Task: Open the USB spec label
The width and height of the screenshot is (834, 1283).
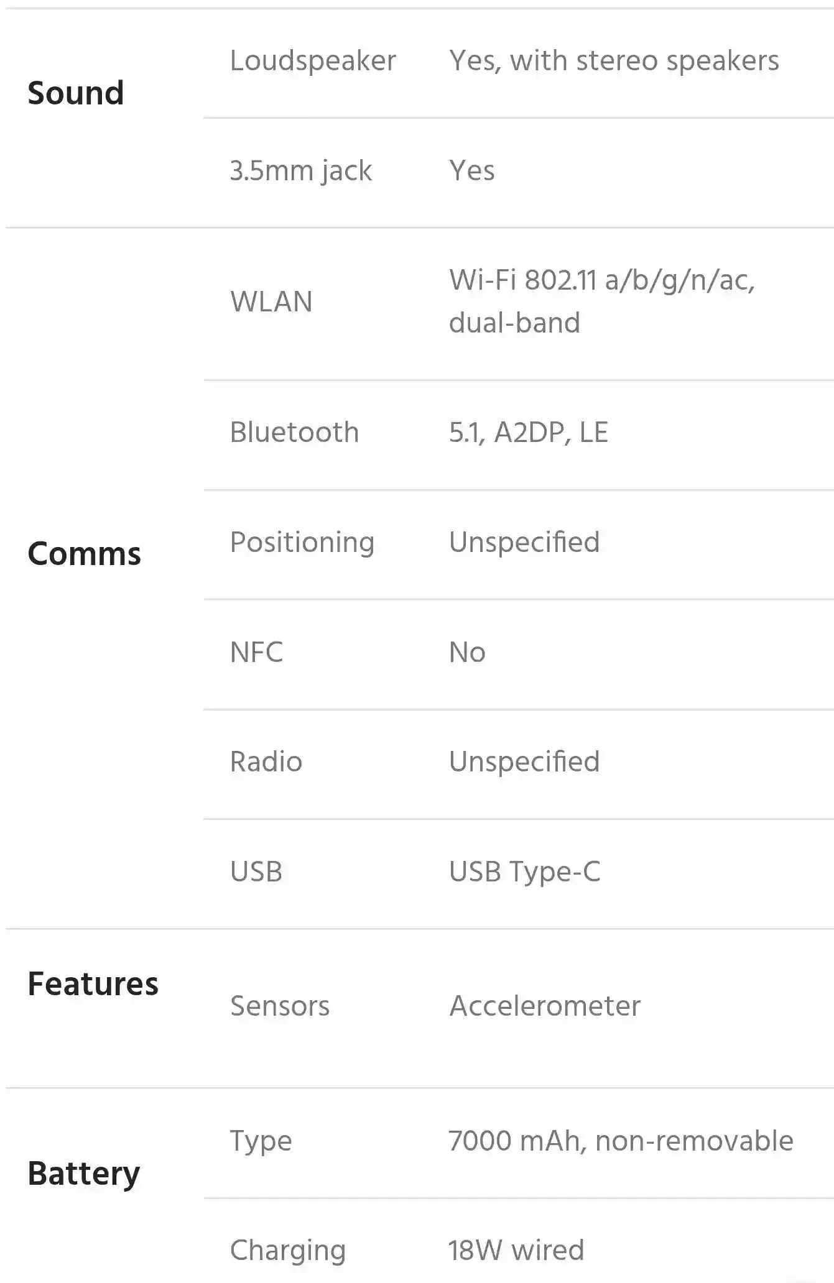Action: [256, 871]
